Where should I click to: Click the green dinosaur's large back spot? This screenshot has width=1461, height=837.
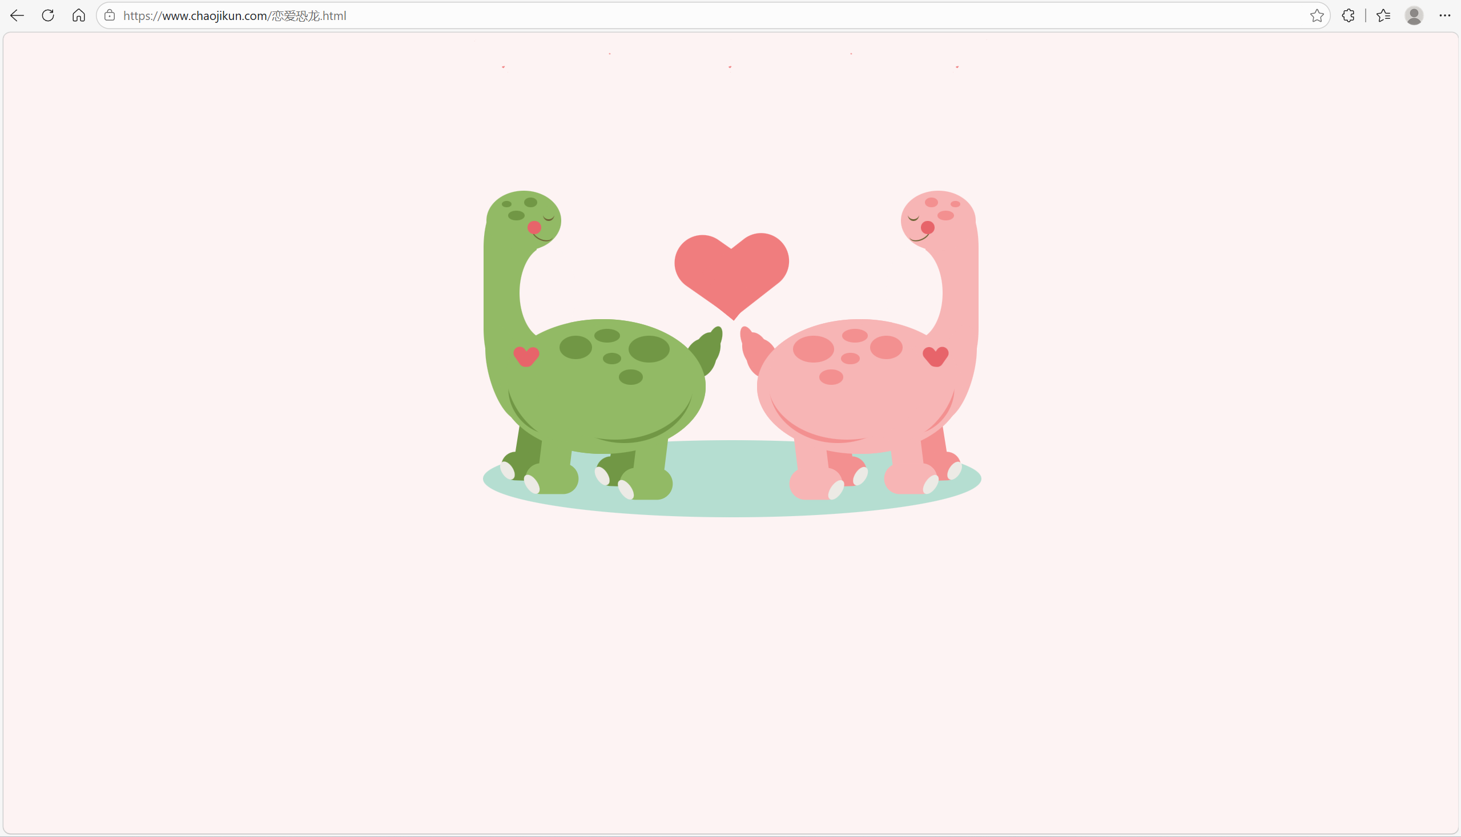point(649,349)
